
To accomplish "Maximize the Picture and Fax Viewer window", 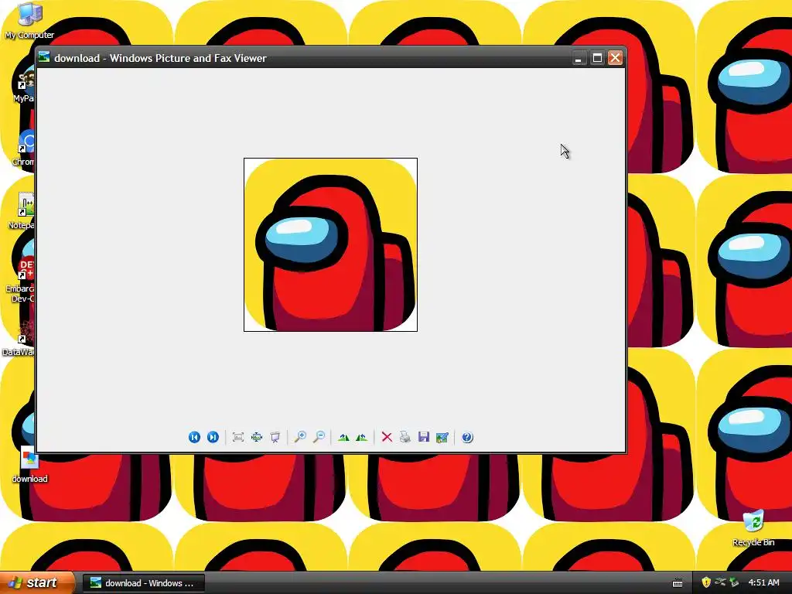I will (x=597, y=58).
